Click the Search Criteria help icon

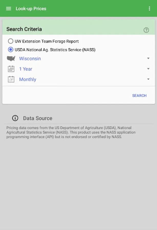[x=146, y=30]
